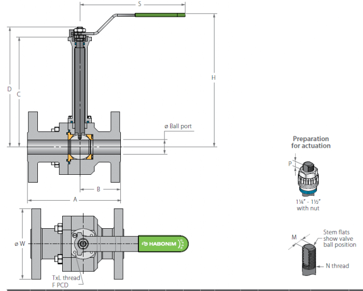Click the Preparation for actuation heading

[x=311, y=142]
